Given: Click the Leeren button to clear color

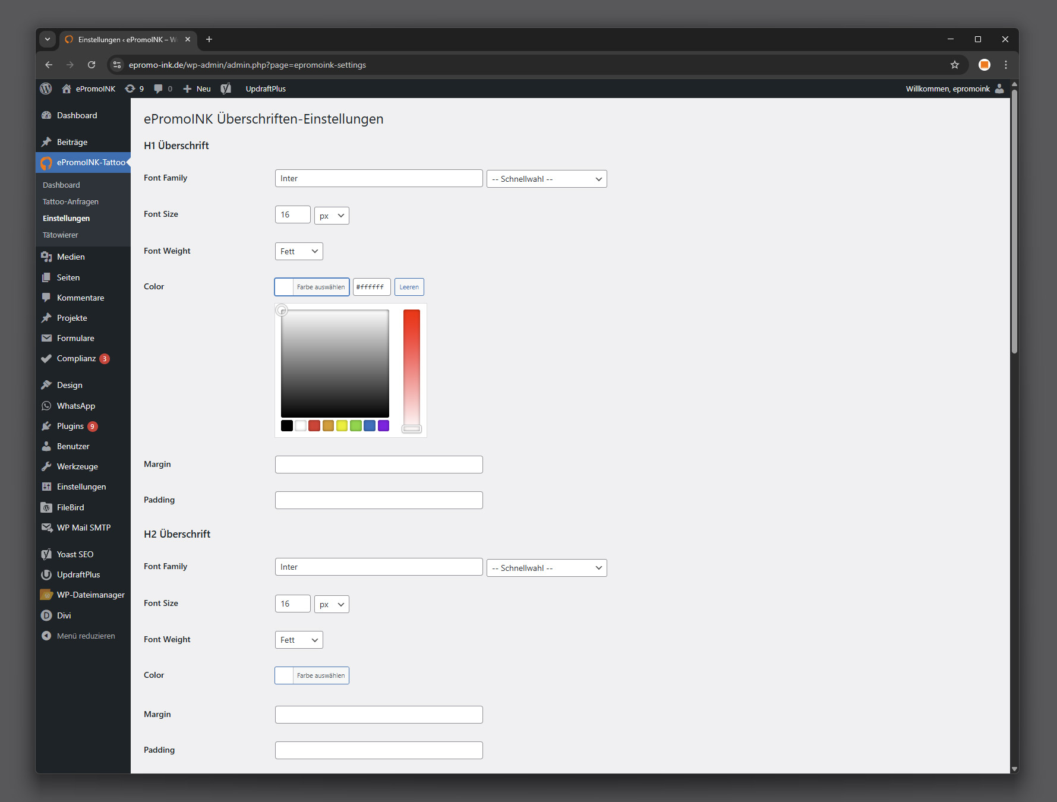Looking at the screenshot, I should [409, 287].
